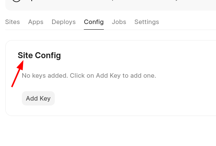Open the Jobs tab
Screen dimensions: 216x146
pos(119,22)
